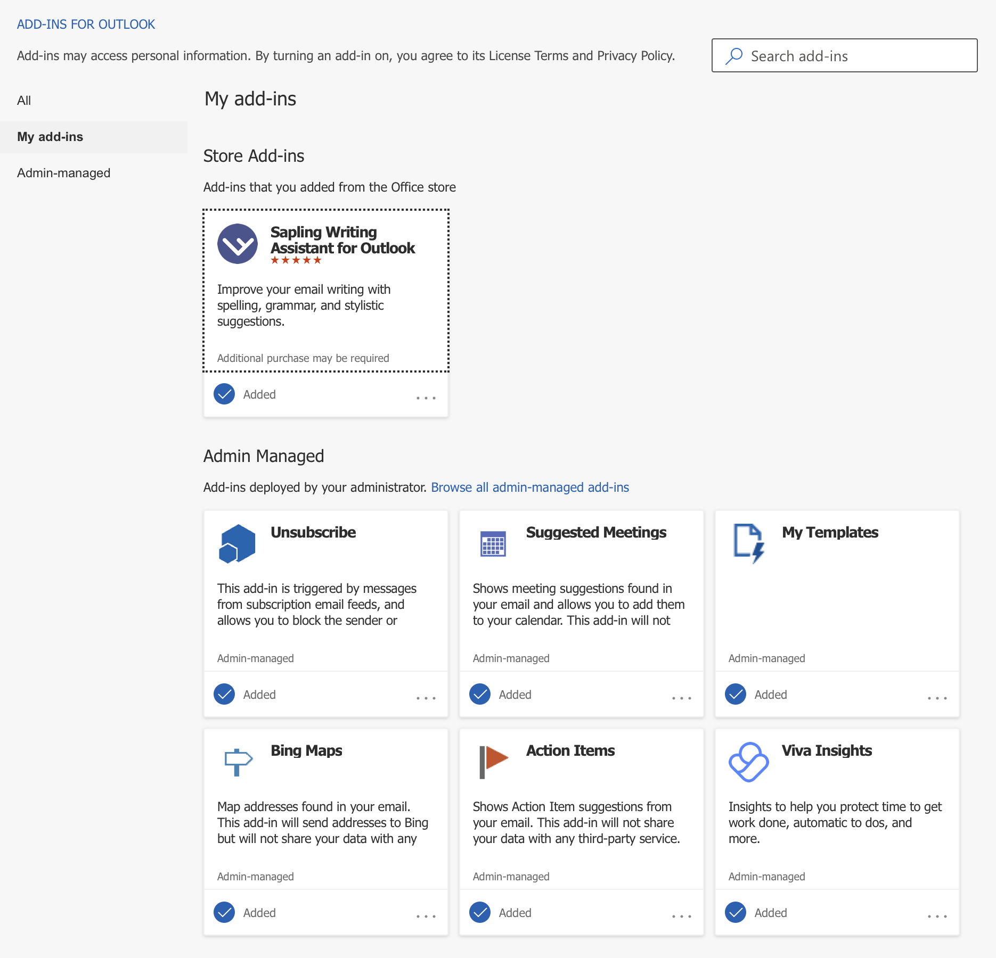The height and width of the screenshot is (958, 996).
Task: Open the Unsubscribe add-in title
Action: [313, 532]
